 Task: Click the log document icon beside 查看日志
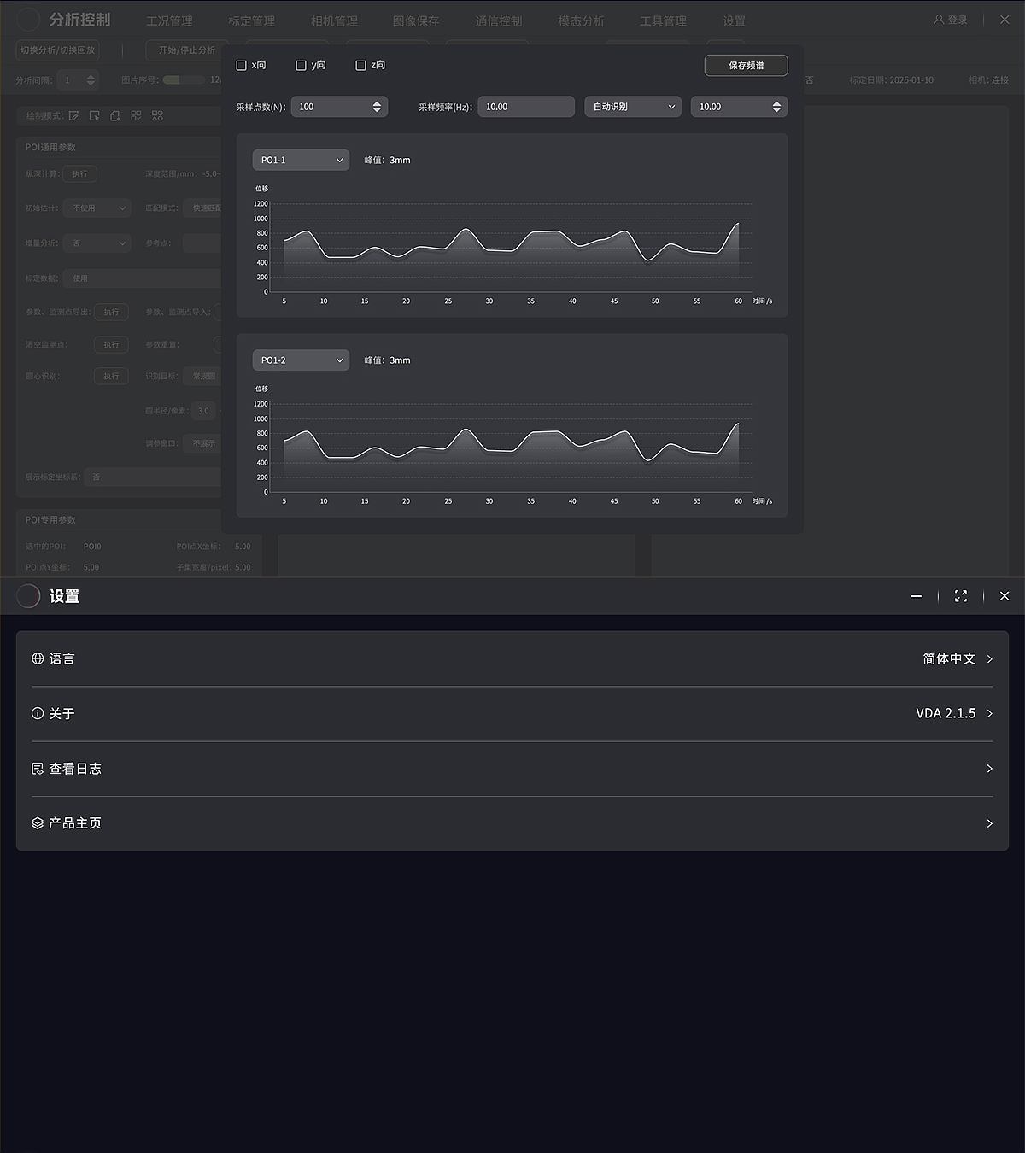(x=38, y=769)
